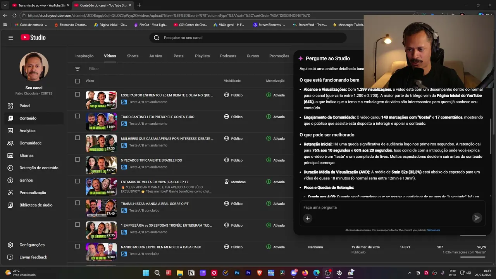This screenshot has height=279, width=496.
Task: Switch to the Promoções tab
Action: pos(279,56)
